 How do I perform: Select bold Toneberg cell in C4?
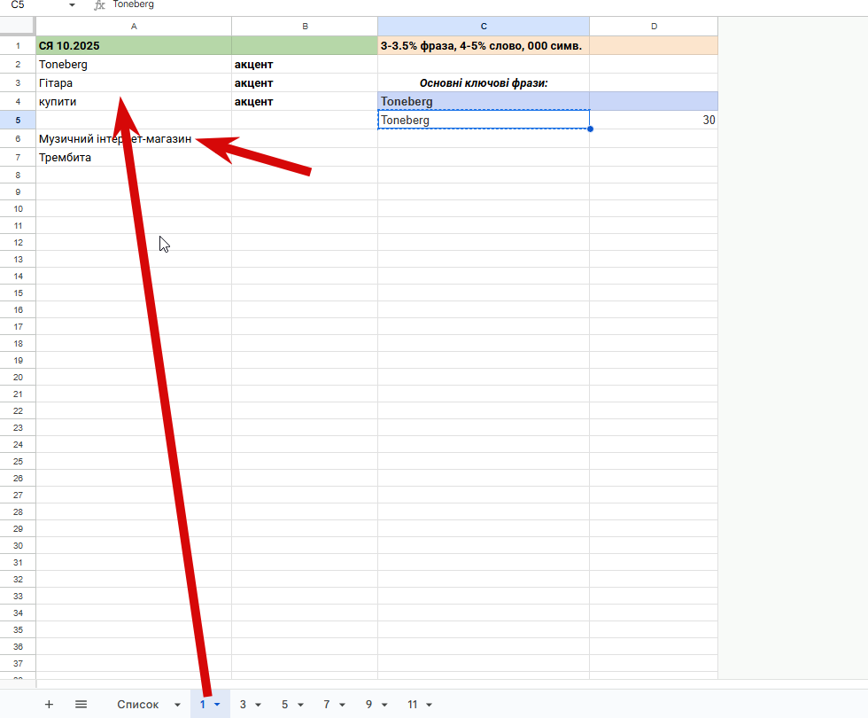point(484,101)
